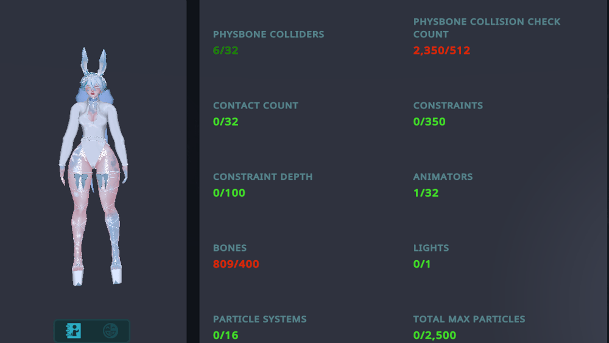Select the PHYSBONE COLLIDERS label

tap(269, 34)
